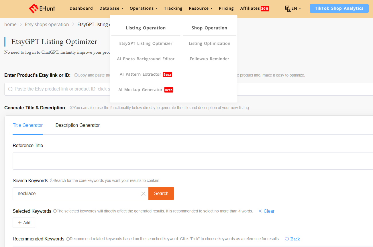Click the info icon beside Recommended Keywords
This screenshot has width=373, height=247.
coord(68,239)
